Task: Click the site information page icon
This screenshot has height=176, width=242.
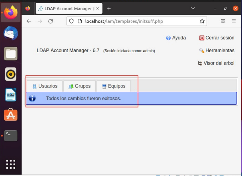Action: coord(79,21)
